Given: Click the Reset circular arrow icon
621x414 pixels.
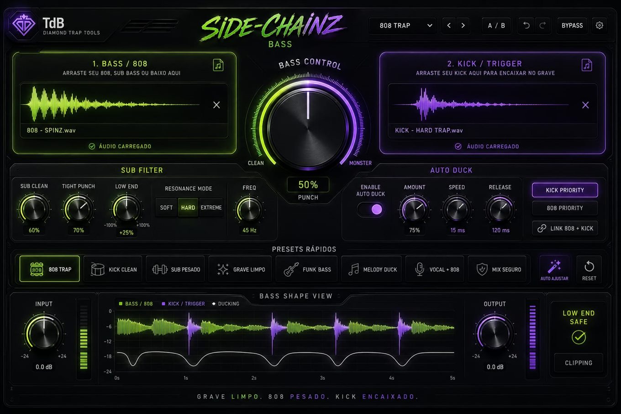Looking at the screenshot, I should coord(589,266).
